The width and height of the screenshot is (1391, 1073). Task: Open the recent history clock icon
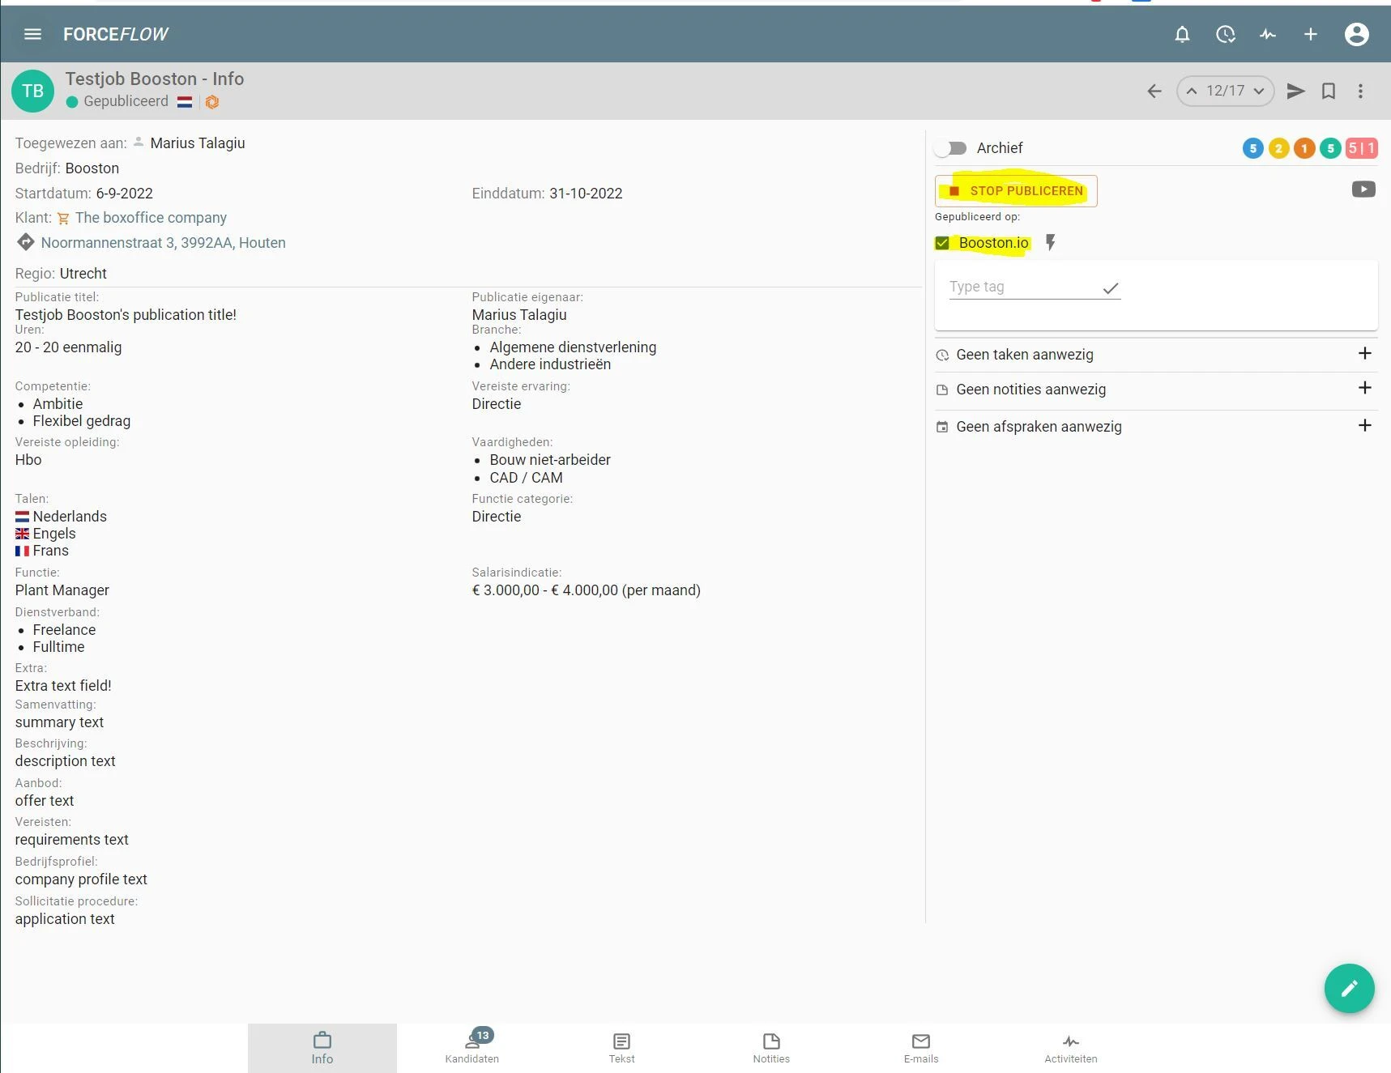[x=1225, y=34]
